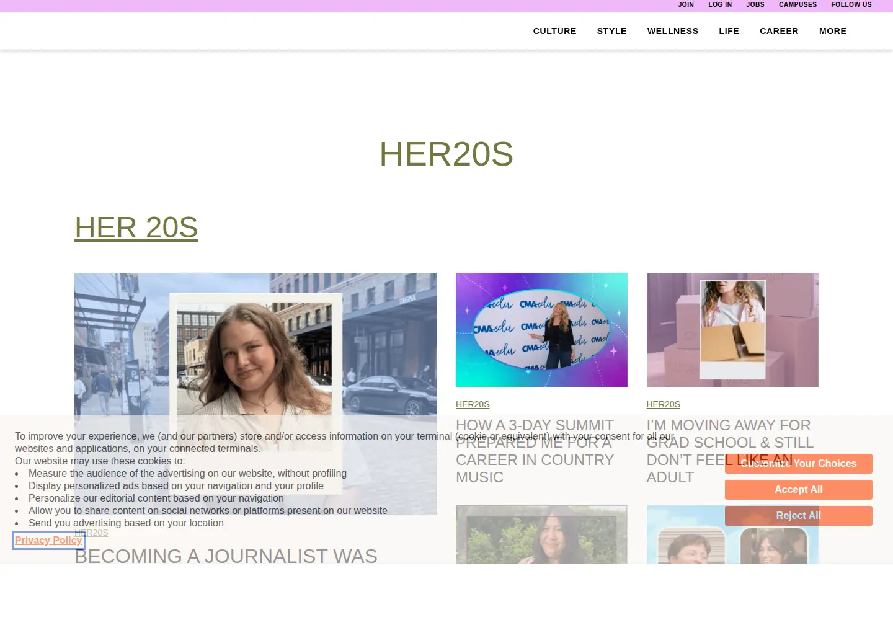Open the article thumbnail with woman in garden

point(541,535)
